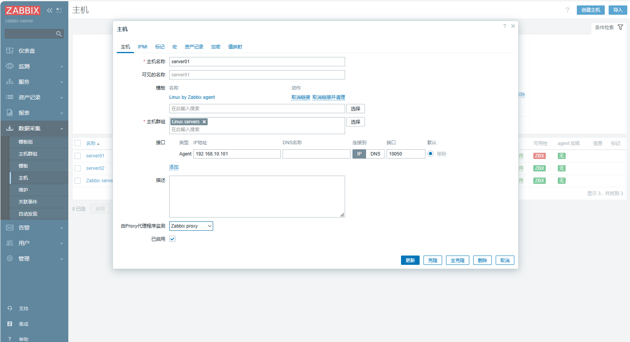Click the 集成 Z icon
The height and width of the screenshot is (342, 630).
10,324
